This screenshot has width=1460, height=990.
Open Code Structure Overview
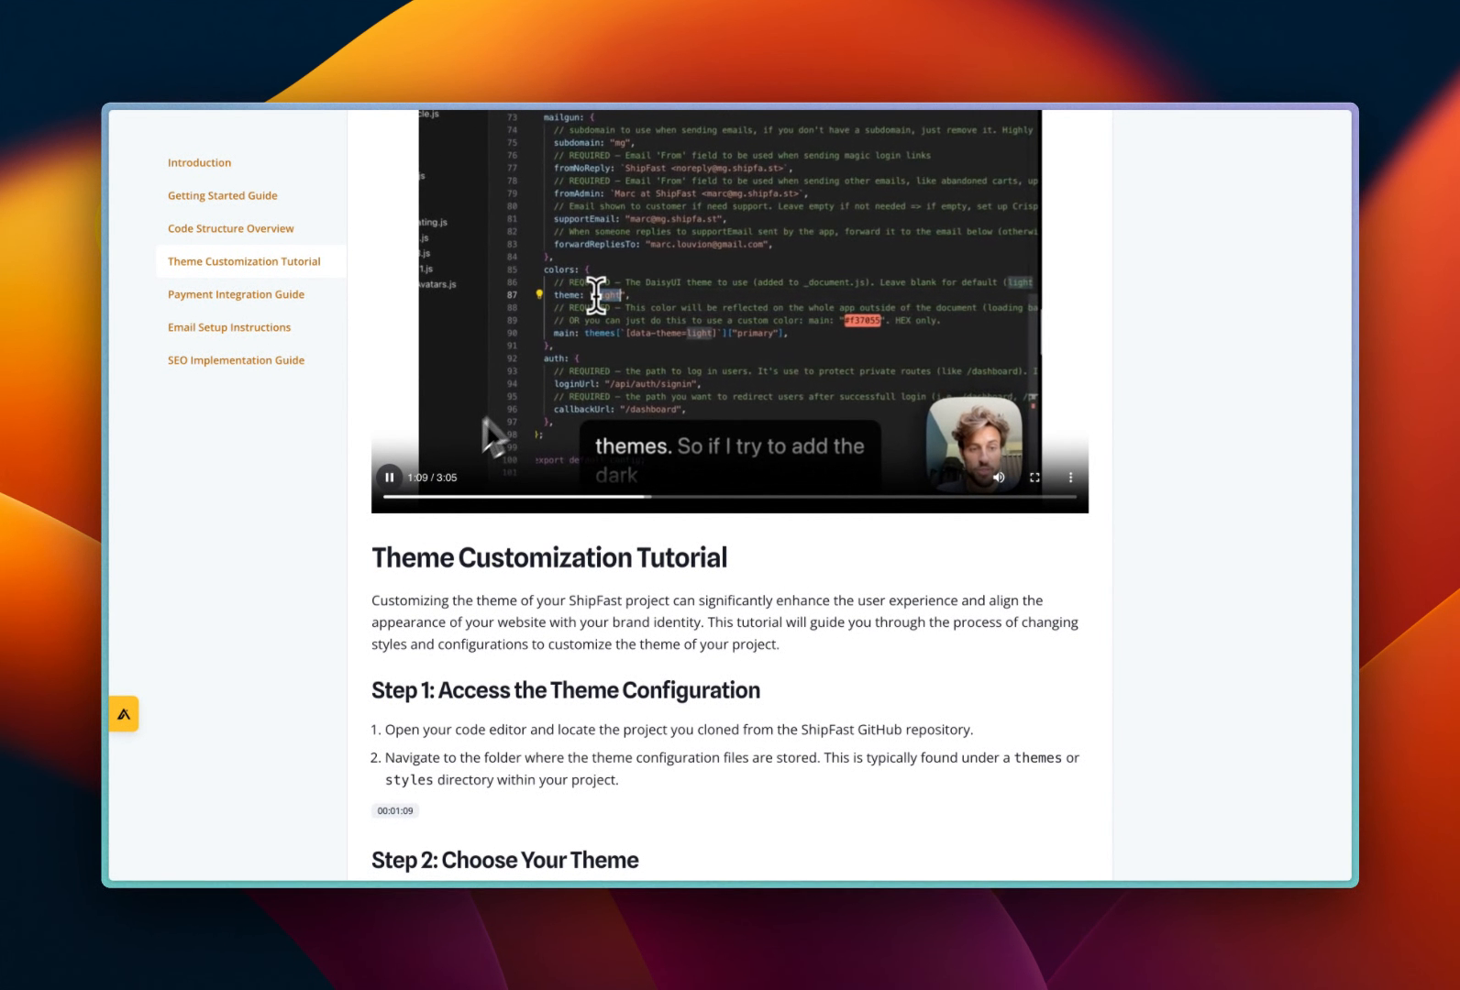point(230,229)
